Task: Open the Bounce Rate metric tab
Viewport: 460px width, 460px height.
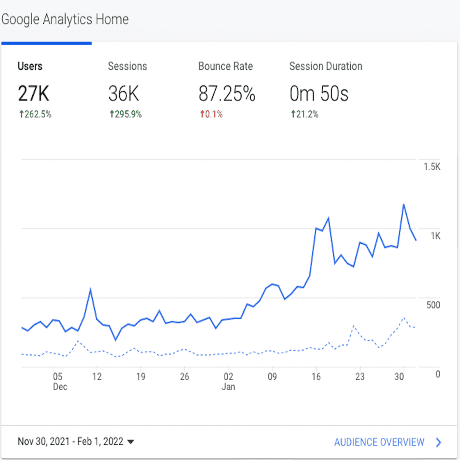Action: click(227, 90)
